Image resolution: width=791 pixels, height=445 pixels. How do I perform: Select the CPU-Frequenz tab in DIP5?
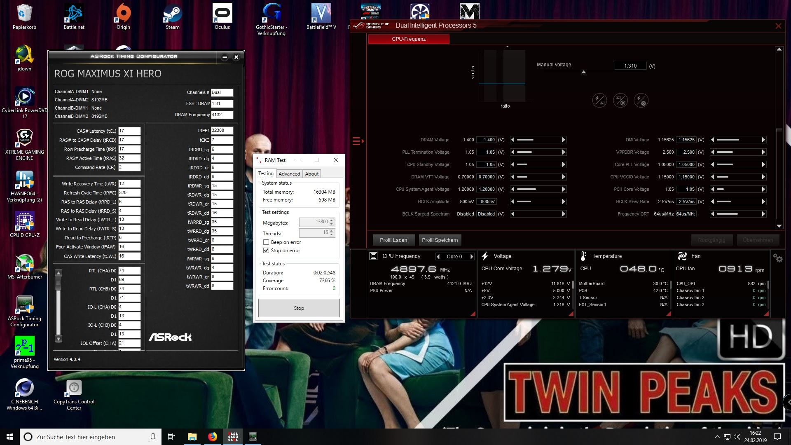[x=409, y=39]
